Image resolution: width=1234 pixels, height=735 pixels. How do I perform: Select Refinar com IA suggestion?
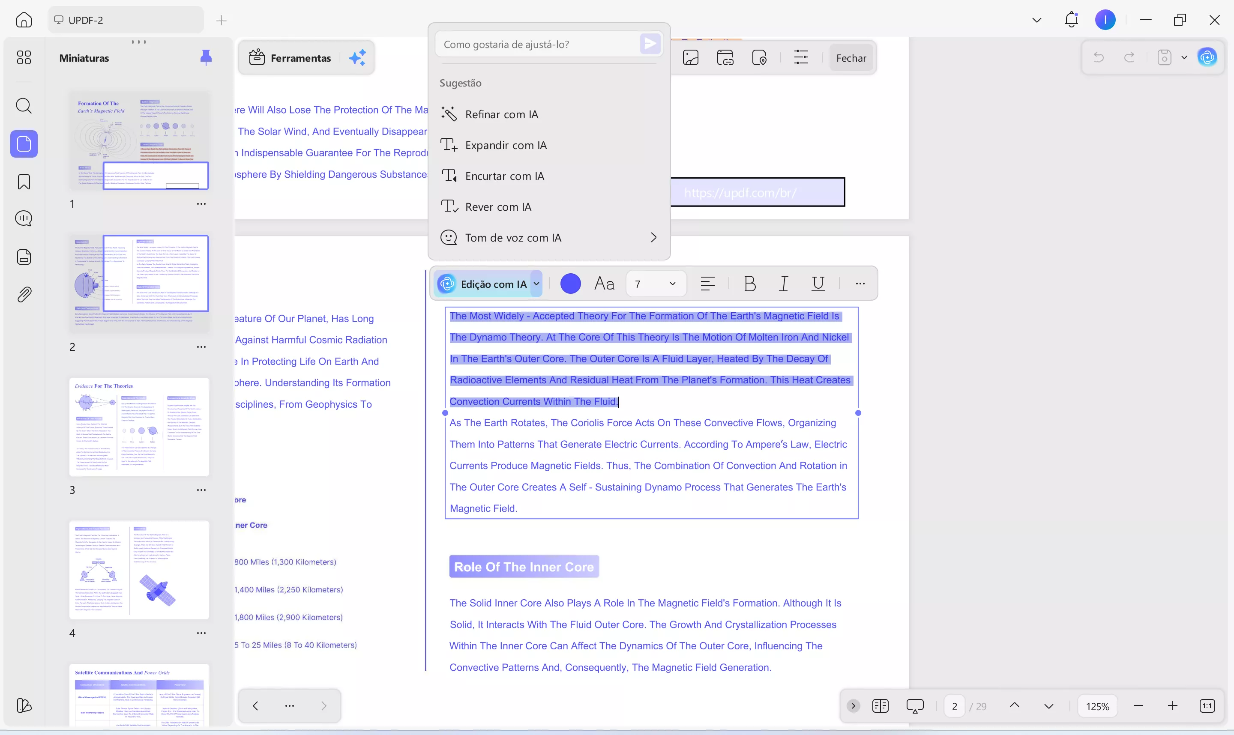501,114
